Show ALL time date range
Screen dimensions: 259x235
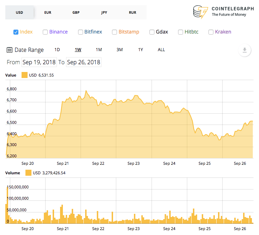coord(161,50)
